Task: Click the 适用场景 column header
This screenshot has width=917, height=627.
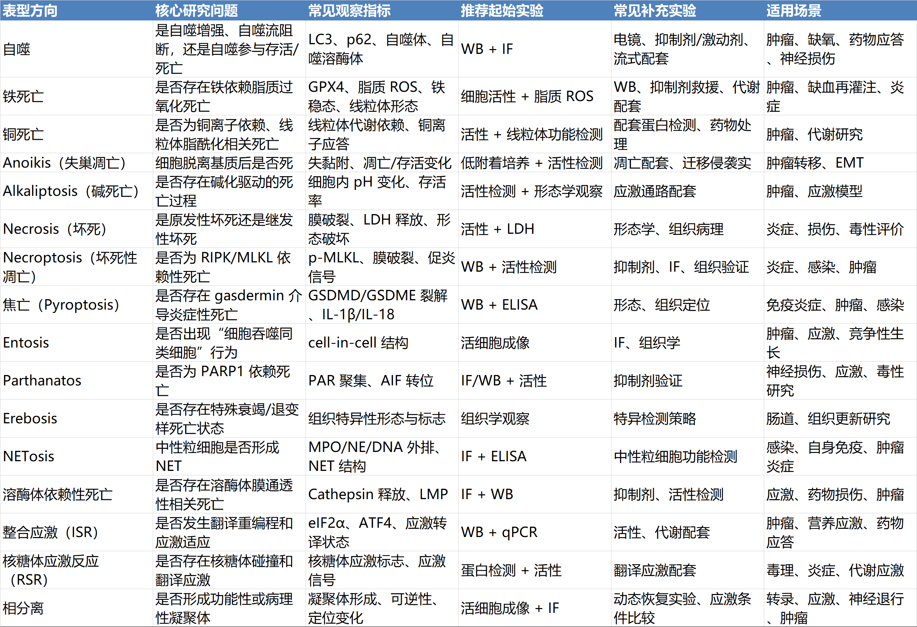Action: [794, 10]
